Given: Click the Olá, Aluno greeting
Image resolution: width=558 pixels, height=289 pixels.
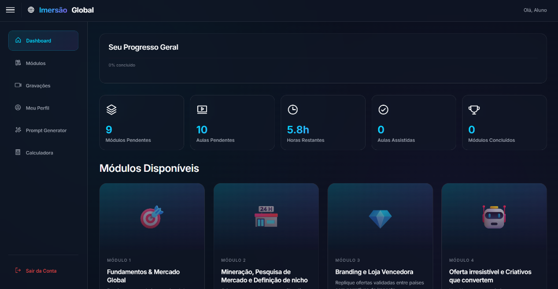Looking at the screenshot, I should (535, 10).
